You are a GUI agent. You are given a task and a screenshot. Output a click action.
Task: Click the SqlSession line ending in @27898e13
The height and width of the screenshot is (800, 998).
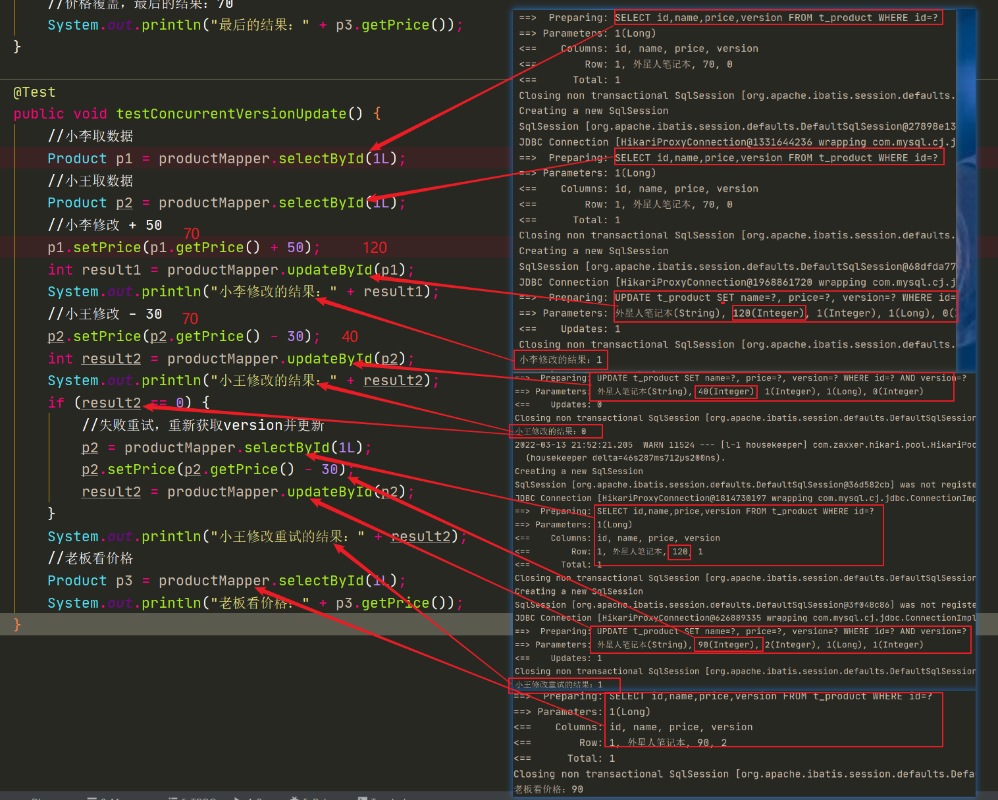click(737, 126)
